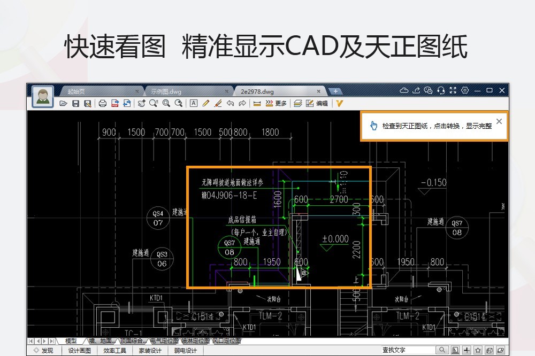Open the settings gear in title bar
Screen dimensions: 535x356
464,91
